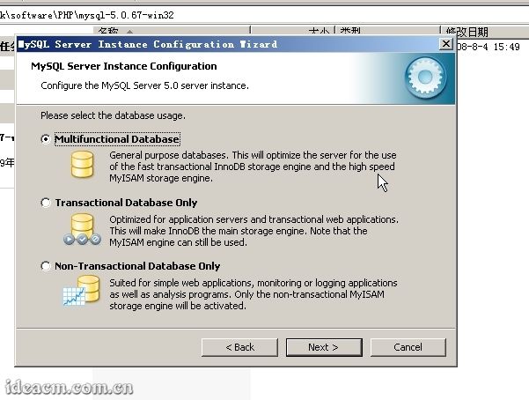The height and width of the screenshot is (400, 529).
Task: Pick Non-Transactional Database Only radio option
Action: click(46, 266)
